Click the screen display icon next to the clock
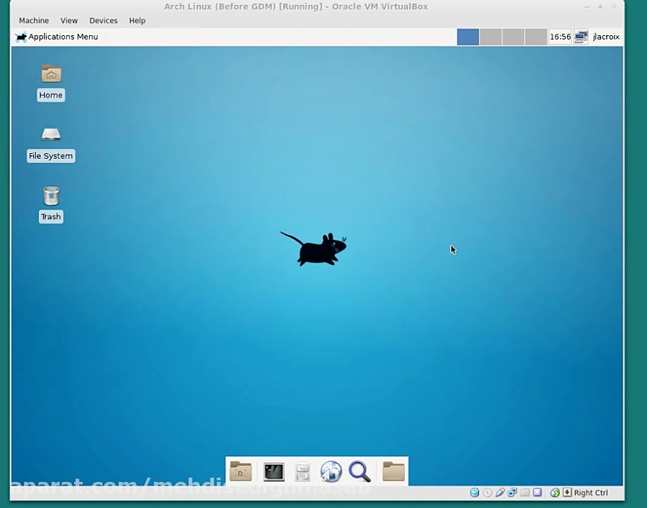Image resolution: width=647 pixels, height=508 pixels. 579,36
